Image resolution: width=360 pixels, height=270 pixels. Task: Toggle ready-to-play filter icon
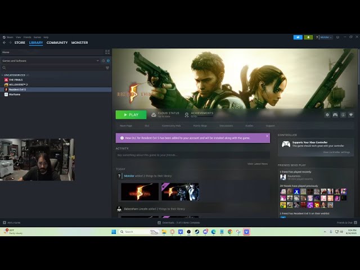coord(108,61)
